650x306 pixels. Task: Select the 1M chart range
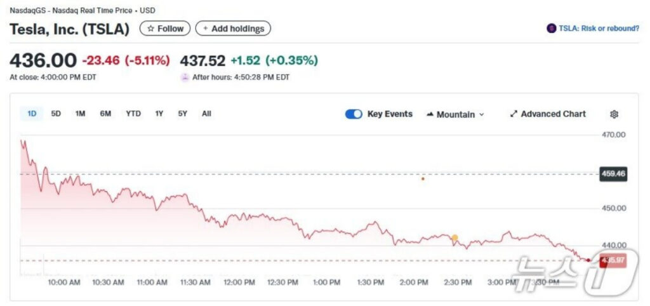click(x=80, y=114)
